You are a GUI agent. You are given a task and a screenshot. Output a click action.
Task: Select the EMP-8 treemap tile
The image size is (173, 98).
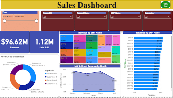point(80,60)
